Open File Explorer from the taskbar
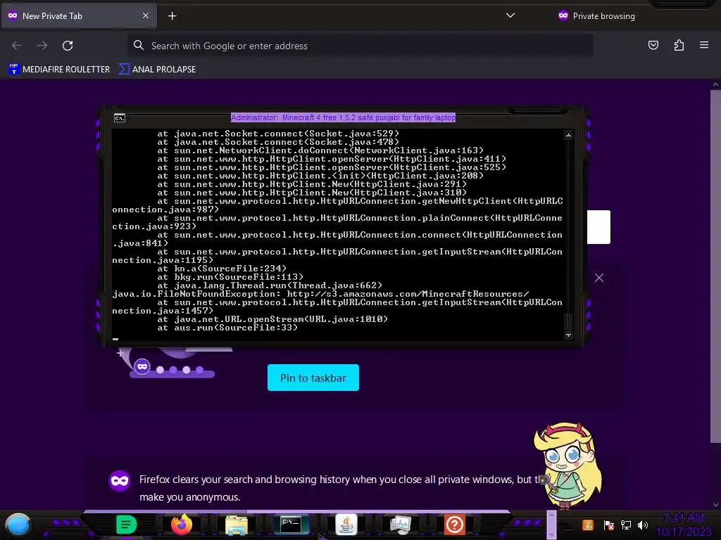This screenshot has width=721, height=540. pos(237,525)
